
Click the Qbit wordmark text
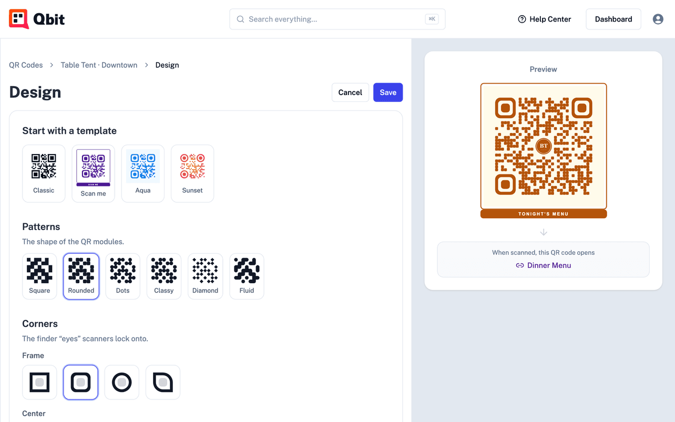49,19
